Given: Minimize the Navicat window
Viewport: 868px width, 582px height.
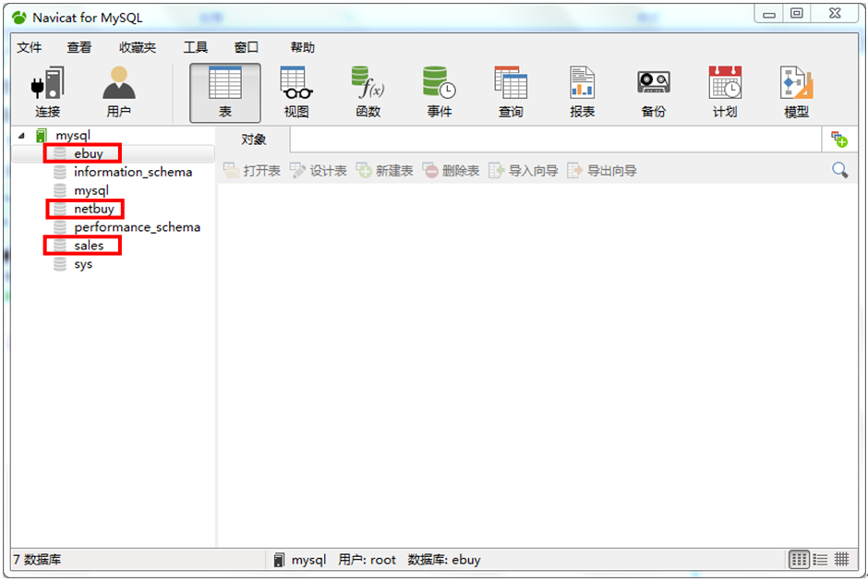Looking at the screenshot, I should click(x=769, y=14).
